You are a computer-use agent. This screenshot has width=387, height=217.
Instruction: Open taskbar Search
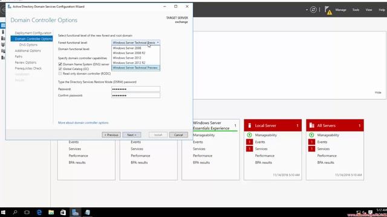(x=15, y=212)
